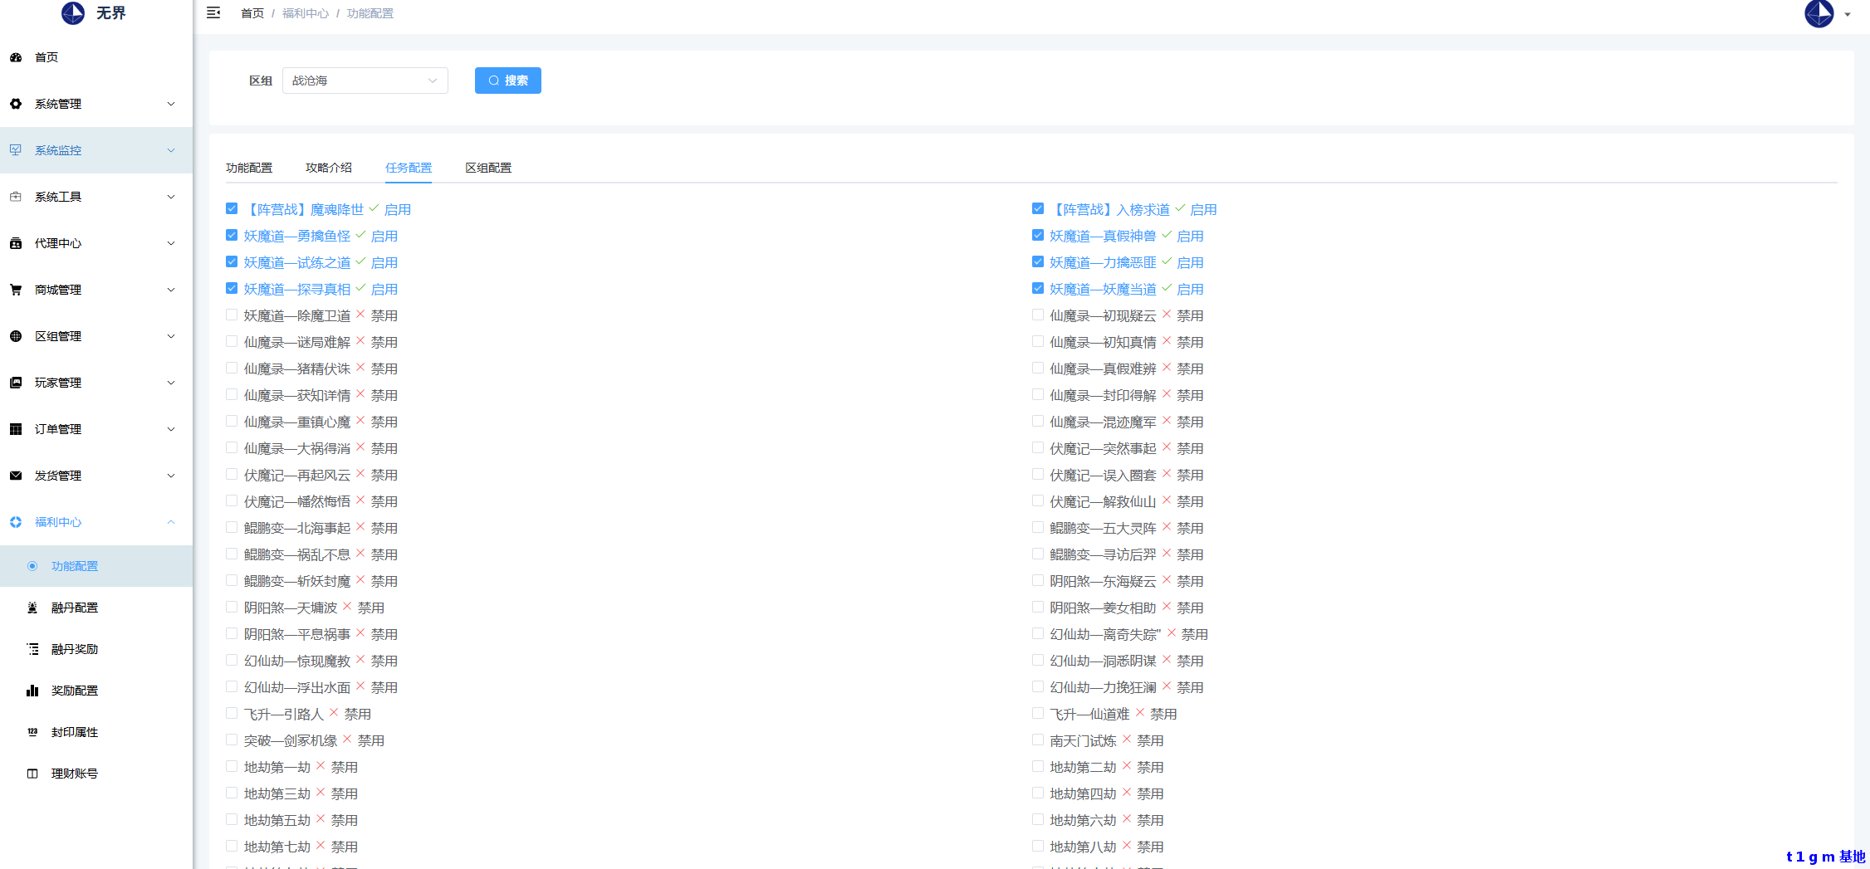1870x869 pixels.
Task: Switch to the 攻略介绍 tab
Action: click(328, 168)
